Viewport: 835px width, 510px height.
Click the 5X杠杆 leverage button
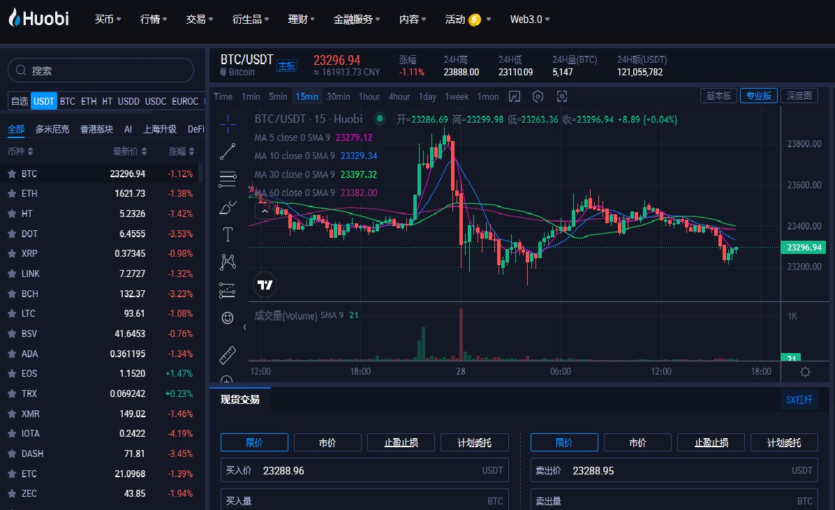[x=799, y=400]
